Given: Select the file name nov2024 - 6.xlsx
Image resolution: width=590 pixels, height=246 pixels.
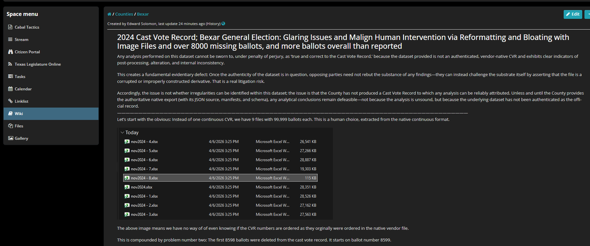Looking at the screenshot, I should tap(145, 160).
